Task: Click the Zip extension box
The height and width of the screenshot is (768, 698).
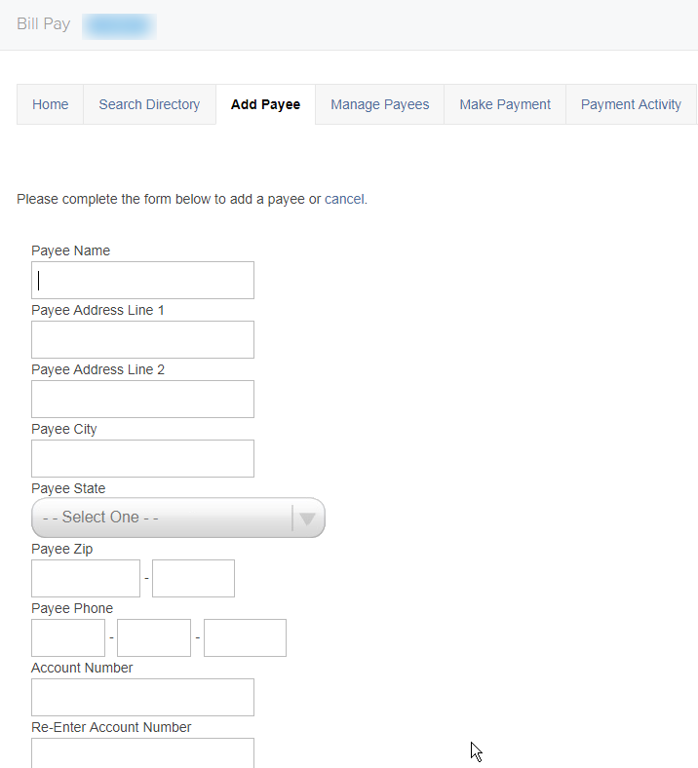Action: 193,579
